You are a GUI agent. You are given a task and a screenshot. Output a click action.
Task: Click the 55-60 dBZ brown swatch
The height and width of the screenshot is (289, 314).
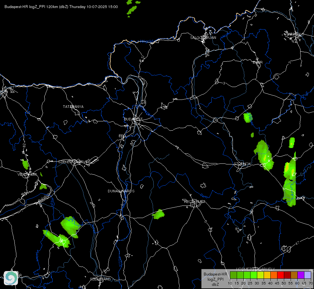tap(294, 275)
